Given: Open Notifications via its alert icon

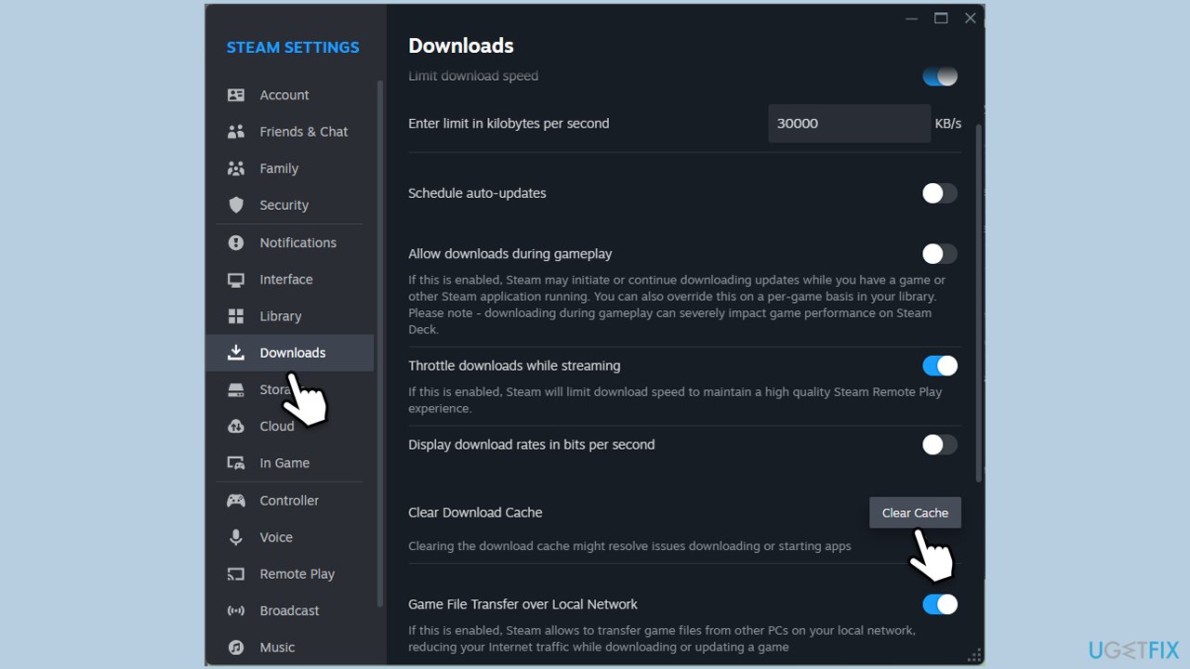Looking at the screenshot, I should point(236,243).
